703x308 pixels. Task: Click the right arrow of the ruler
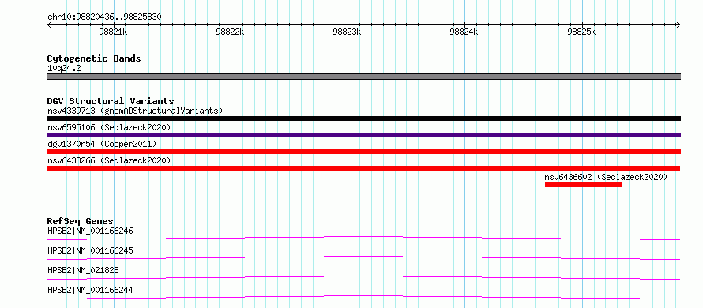[x=678, y=24]
